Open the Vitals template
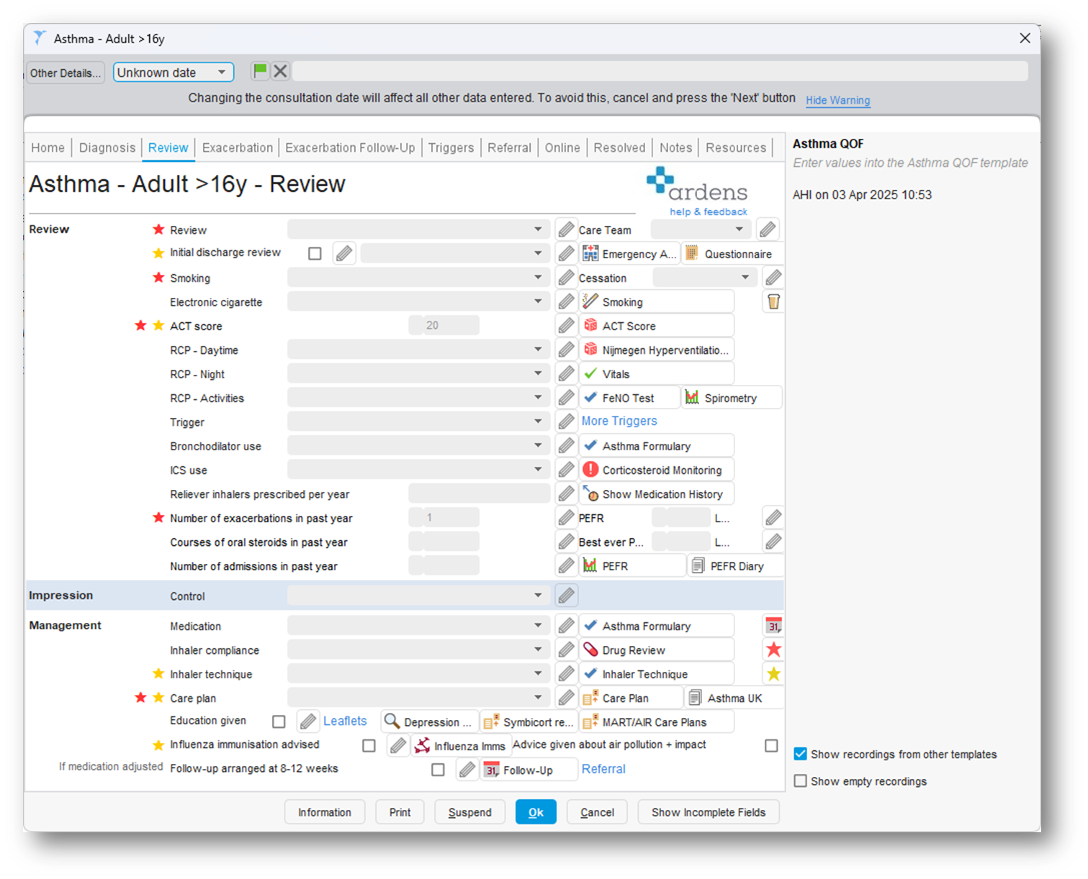 pyautogui.click(x=657, y=374)
